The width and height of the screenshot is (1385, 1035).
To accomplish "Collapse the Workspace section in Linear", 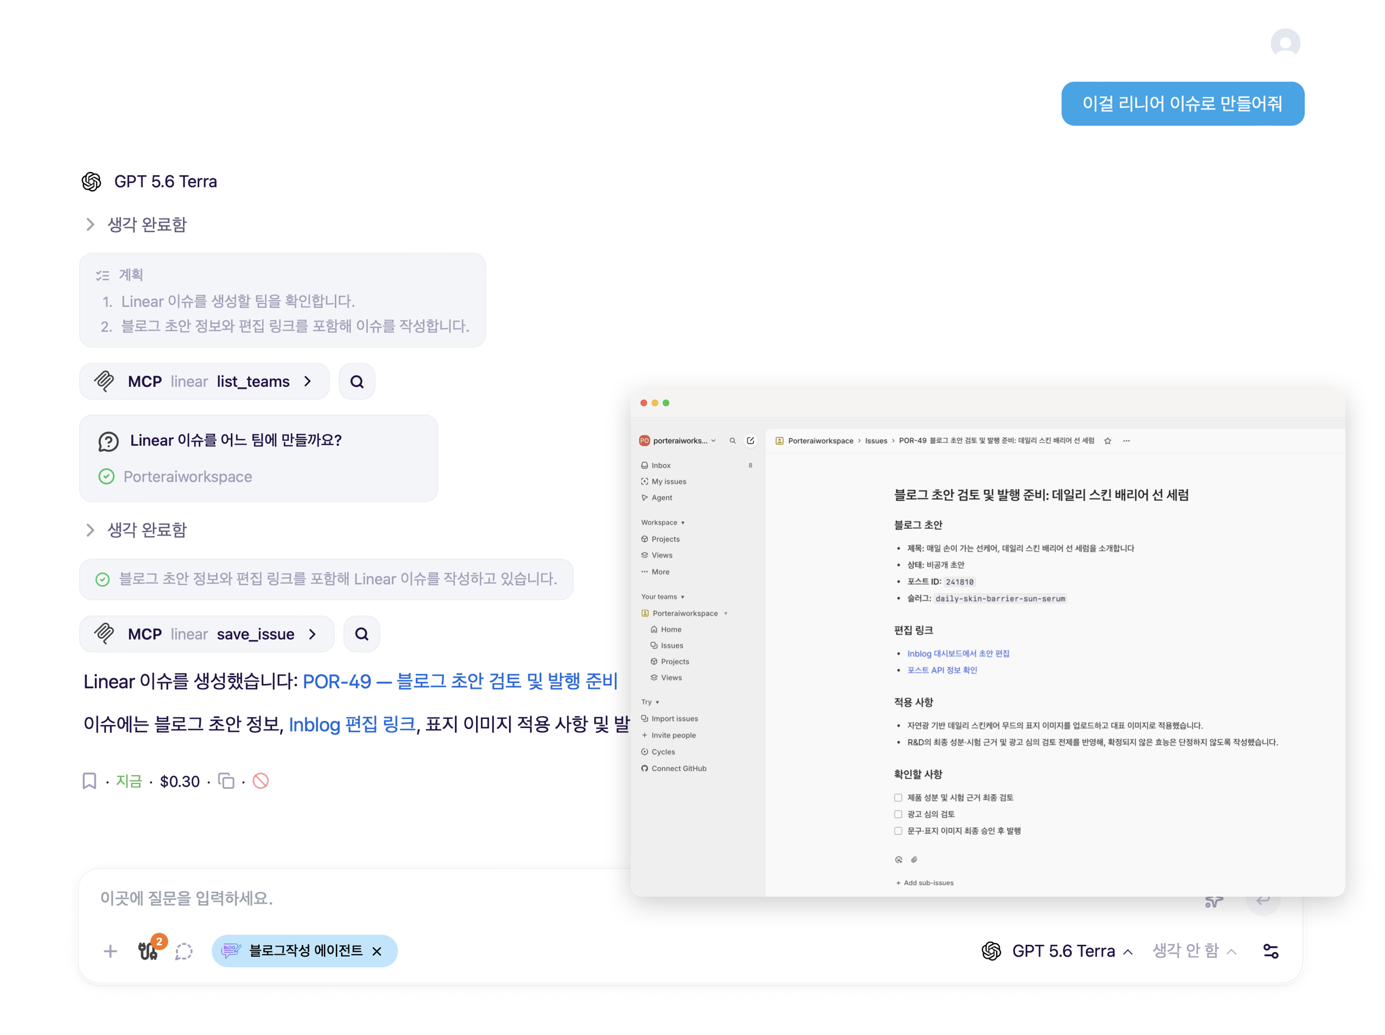I will coord(663,522).
